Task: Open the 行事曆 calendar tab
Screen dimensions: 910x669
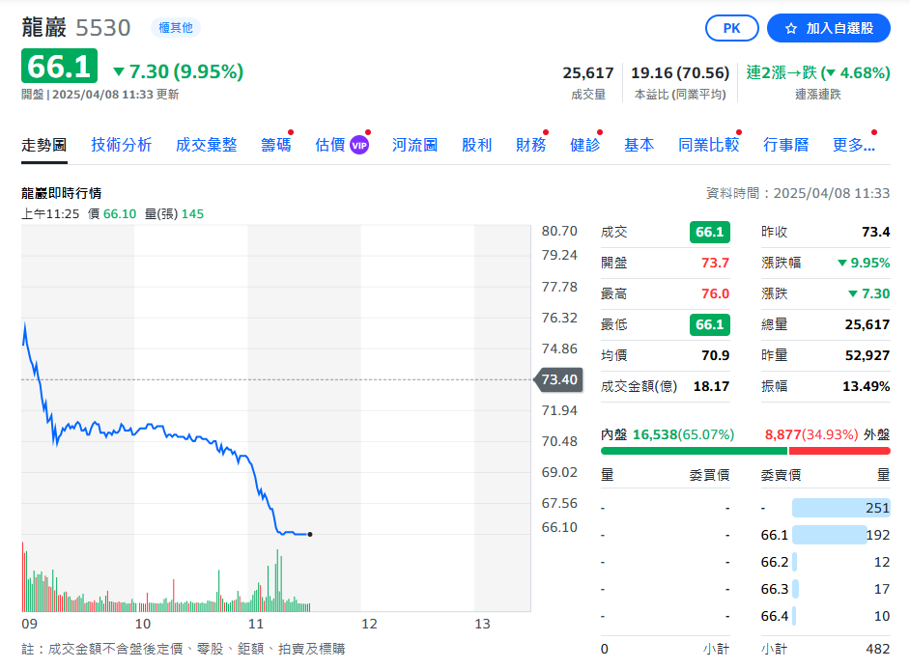Action: coord(785,145)
